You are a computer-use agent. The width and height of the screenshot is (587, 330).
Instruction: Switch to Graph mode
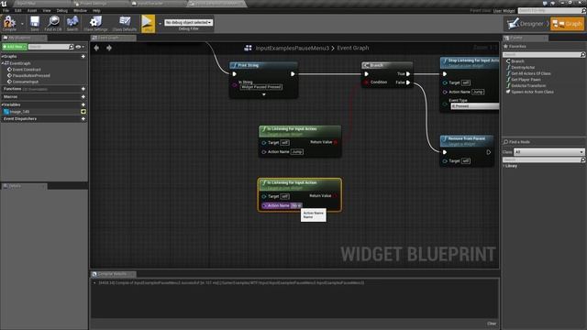[567, 24]
